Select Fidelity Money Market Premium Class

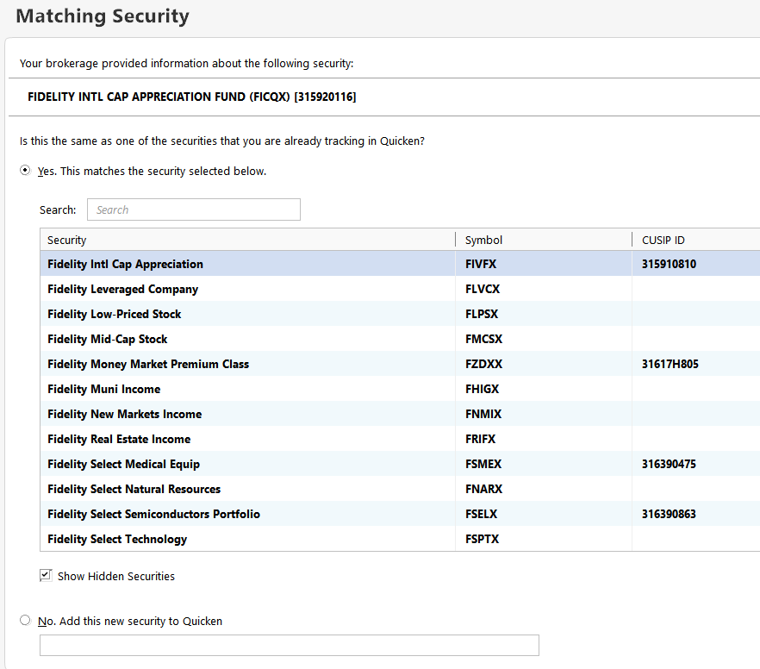148,364
